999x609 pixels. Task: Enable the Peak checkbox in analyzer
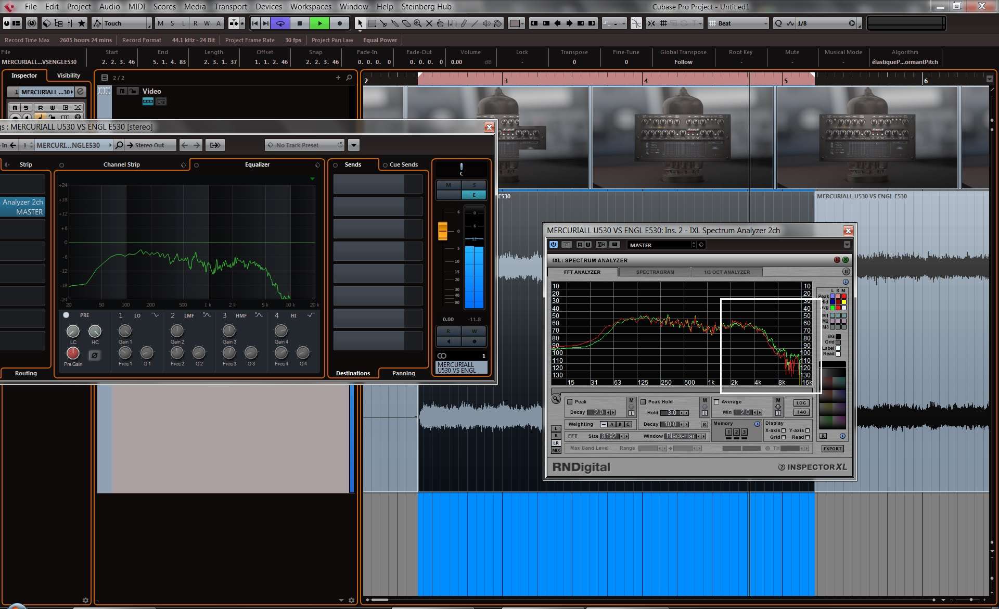570,402
